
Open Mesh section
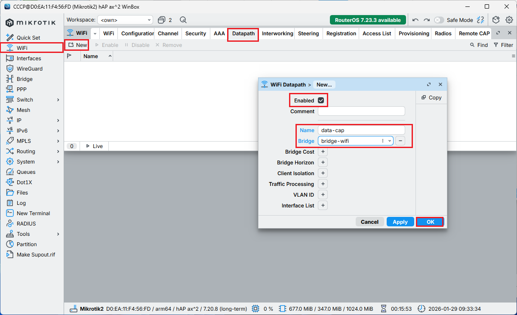[x=23, y=110]
